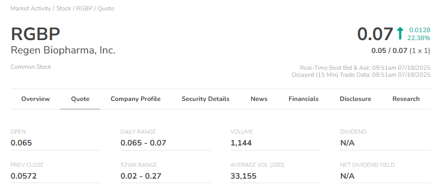Viewport: 444px width, 193px height.
Task: Open the Overview tab
Action: click(x=36, y=99)
